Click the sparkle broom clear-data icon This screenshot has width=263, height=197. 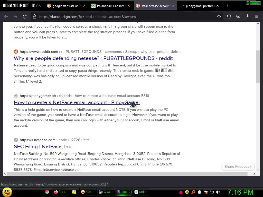pos(238,16)
